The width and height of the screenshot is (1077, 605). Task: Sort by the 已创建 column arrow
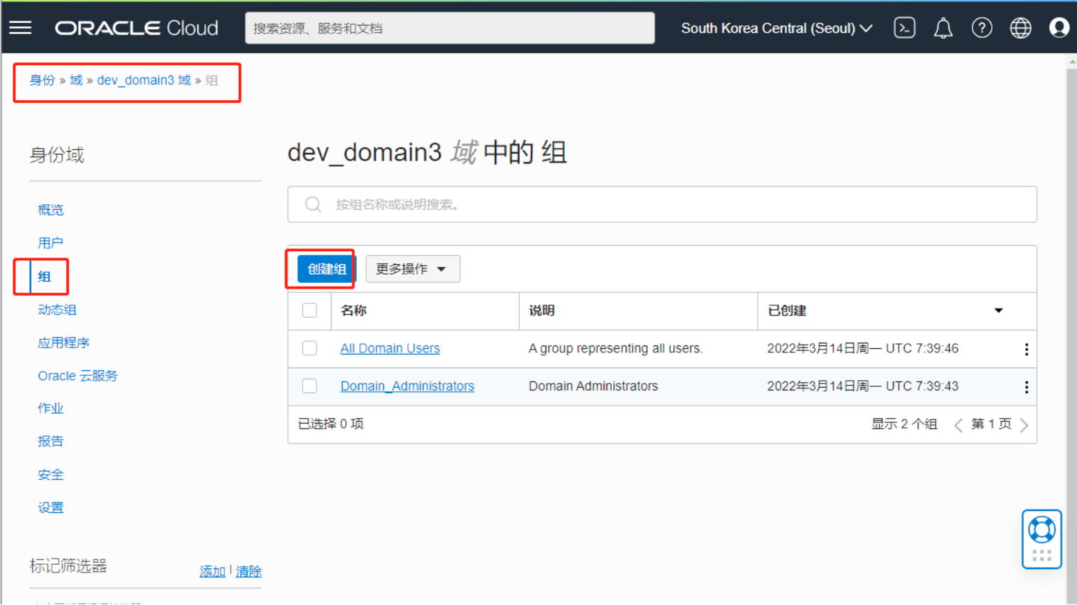998,310
